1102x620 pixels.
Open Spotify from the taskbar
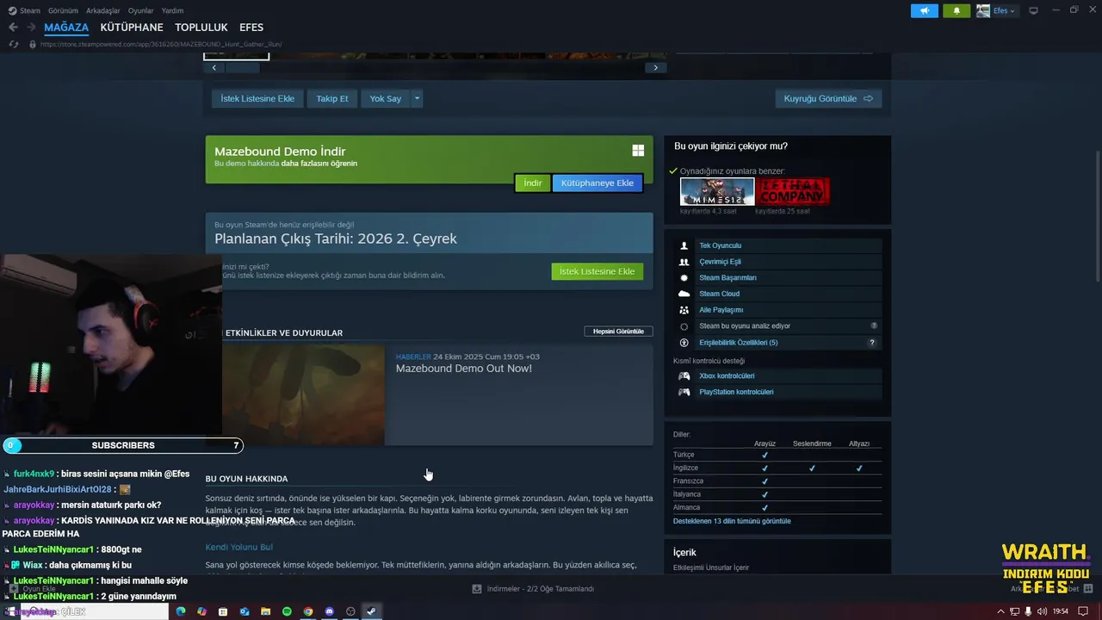coord(287,611)
